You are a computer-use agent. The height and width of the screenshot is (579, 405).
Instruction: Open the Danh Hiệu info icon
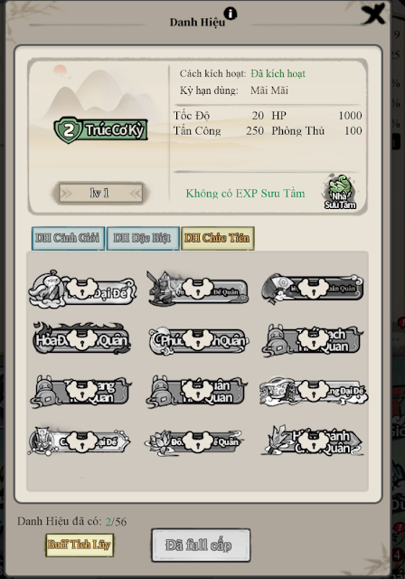[231, 14]
